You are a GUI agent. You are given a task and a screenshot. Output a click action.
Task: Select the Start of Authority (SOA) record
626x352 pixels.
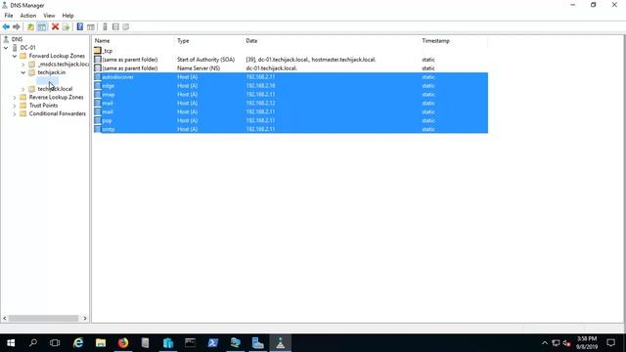point(291,60)
